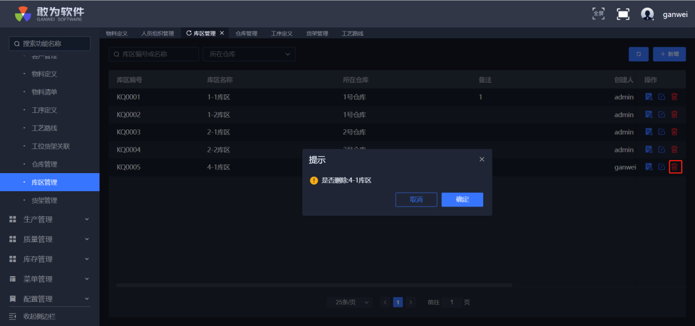Expand the 质量管理 menu
695x326 pixels.
coord(49,239)
